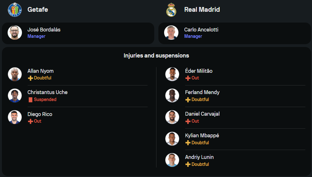Click José Bordalás manager name
Screen dimensions: 312x177
coord(44,30)
